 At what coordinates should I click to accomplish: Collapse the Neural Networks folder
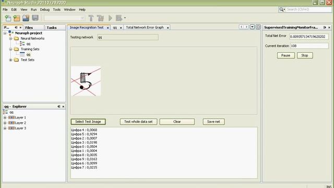pyautogui.click(x=10, y=39)
